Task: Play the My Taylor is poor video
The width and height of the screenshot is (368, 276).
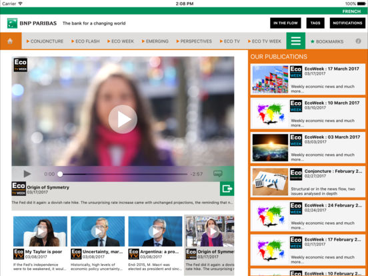Action: [x=40, y=231]
